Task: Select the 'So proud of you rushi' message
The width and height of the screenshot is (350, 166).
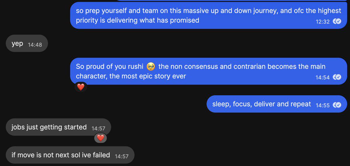Action: (208, 71)
